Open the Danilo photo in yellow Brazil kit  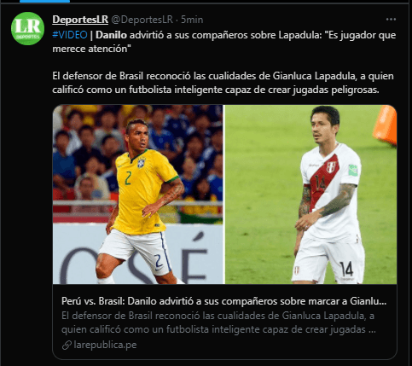click(x=138, y=195)
